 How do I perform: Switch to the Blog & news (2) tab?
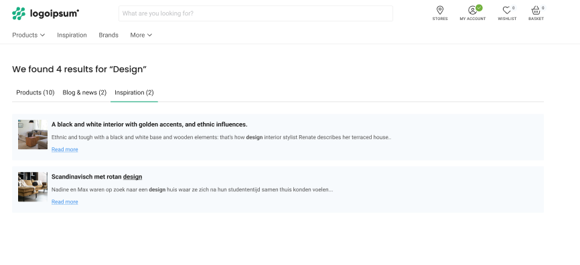(84, 92)
